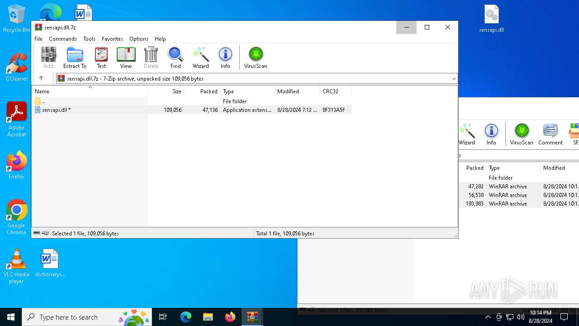
Task: Sort by Name column header
Action: (90, 91)
